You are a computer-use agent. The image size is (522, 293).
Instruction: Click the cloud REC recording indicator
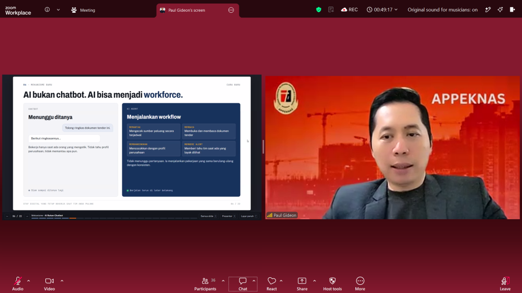click(349, 10)
